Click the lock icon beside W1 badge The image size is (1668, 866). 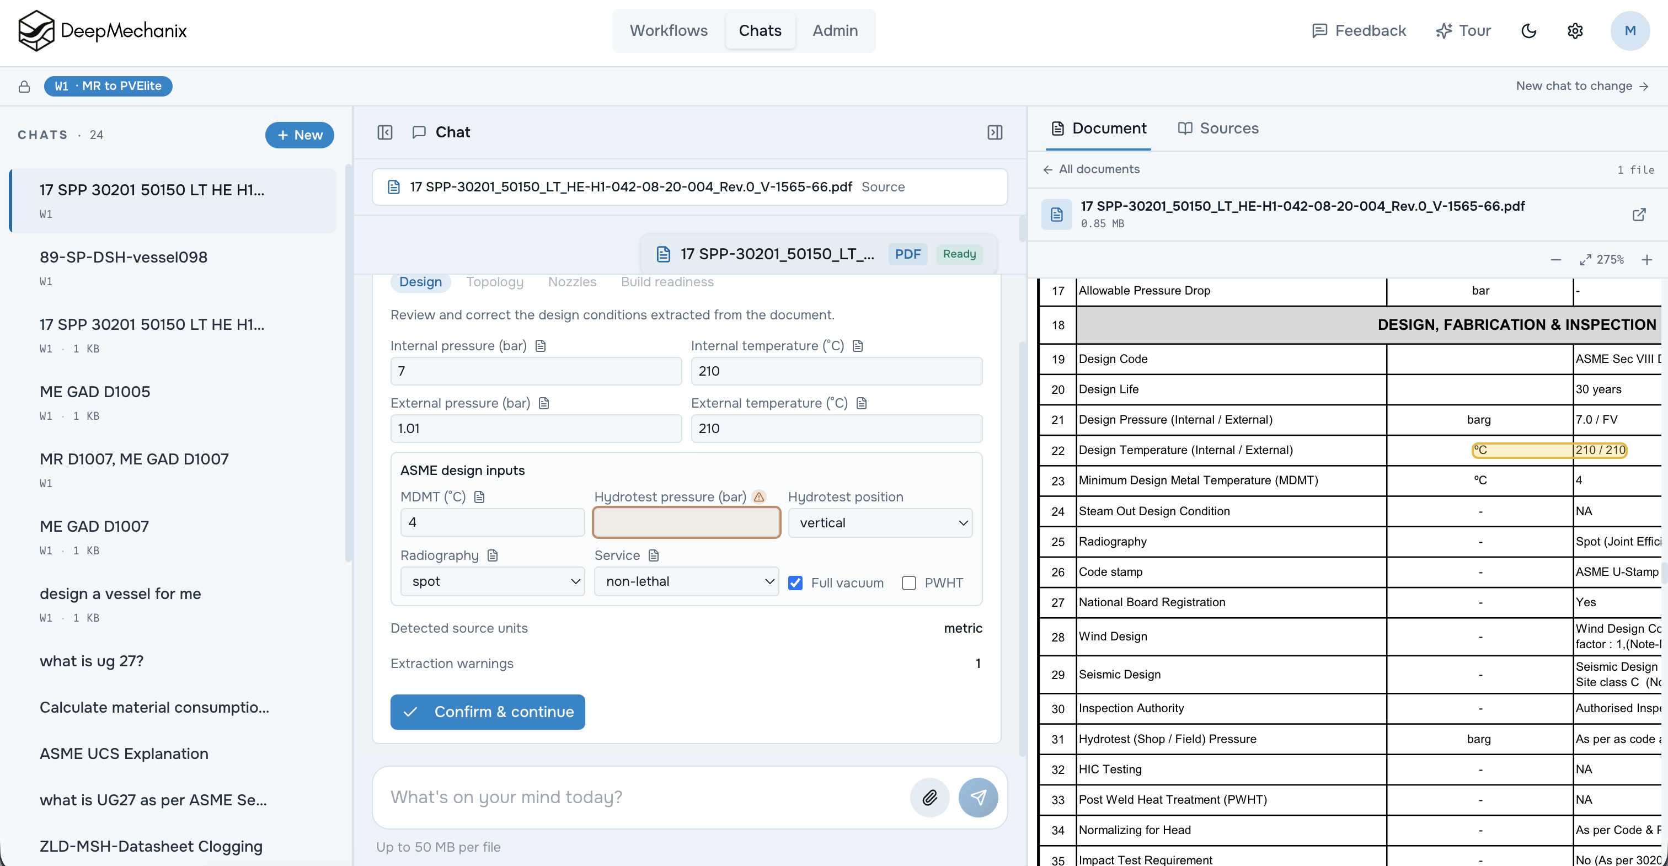click(24, 86)
